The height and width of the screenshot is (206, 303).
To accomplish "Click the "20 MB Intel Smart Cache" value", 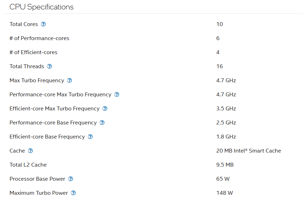I will click(249, 151).
